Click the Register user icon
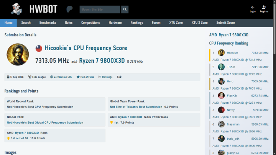The image size is (276, 155). click(x=264, y=7)
